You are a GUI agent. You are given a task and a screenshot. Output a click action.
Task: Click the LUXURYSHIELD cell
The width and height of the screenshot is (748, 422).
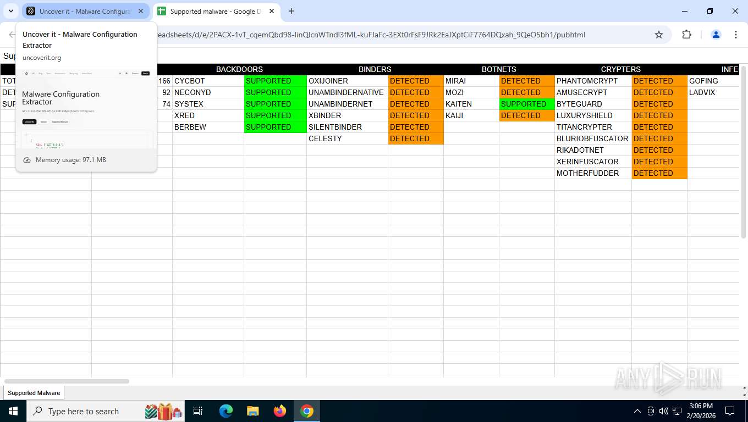[593, 115]
